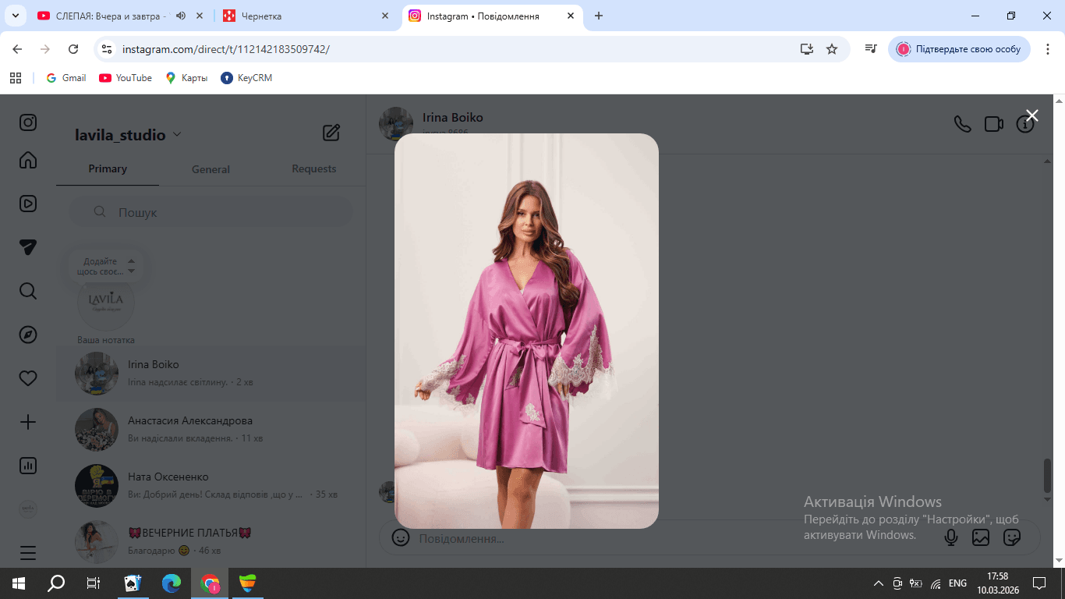View notifications via the heart icon
The image size is (1065, 599).
point(28,378)
